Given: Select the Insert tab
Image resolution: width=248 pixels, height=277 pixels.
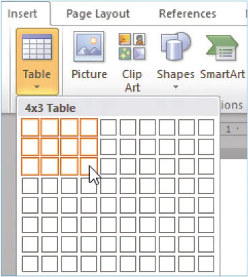Looking at the screenshot, I should click(x=22, y=14).
